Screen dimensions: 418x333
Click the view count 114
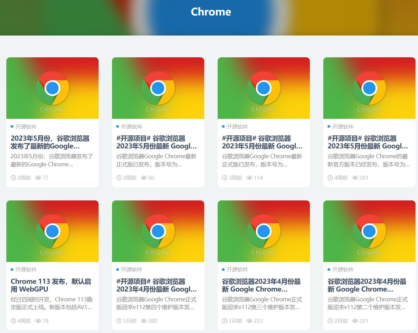coord(258,178)
